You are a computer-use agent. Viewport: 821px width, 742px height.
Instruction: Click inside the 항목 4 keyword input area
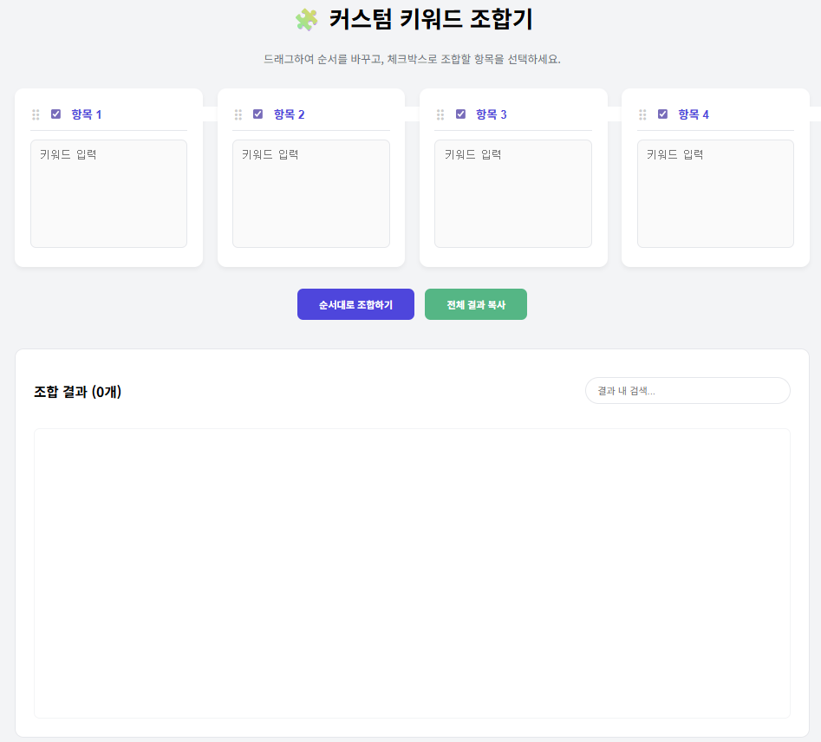715,192
